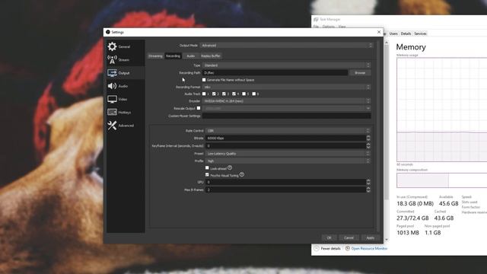Image resolution: width=487 pixels, height=274 pixels.
Task: Click the Bitrate stepper arrows
Action: pos(368,138)
